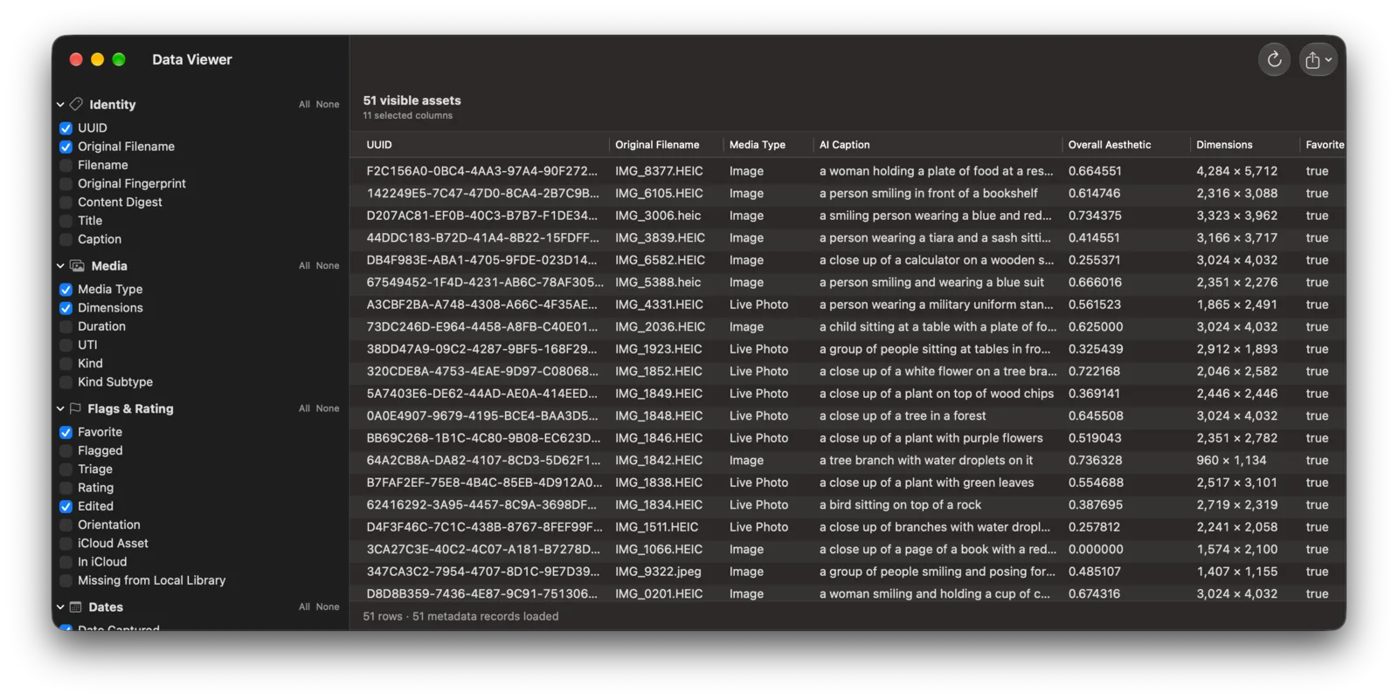Select All columns in Identity section
This screenshot has width=1398, height=699.
click(x=304, y=105)
